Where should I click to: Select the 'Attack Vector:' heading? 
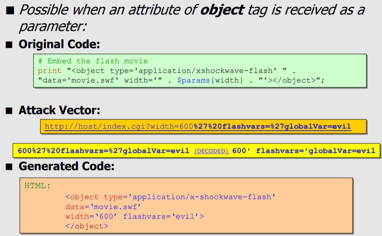tap(59, 110)
